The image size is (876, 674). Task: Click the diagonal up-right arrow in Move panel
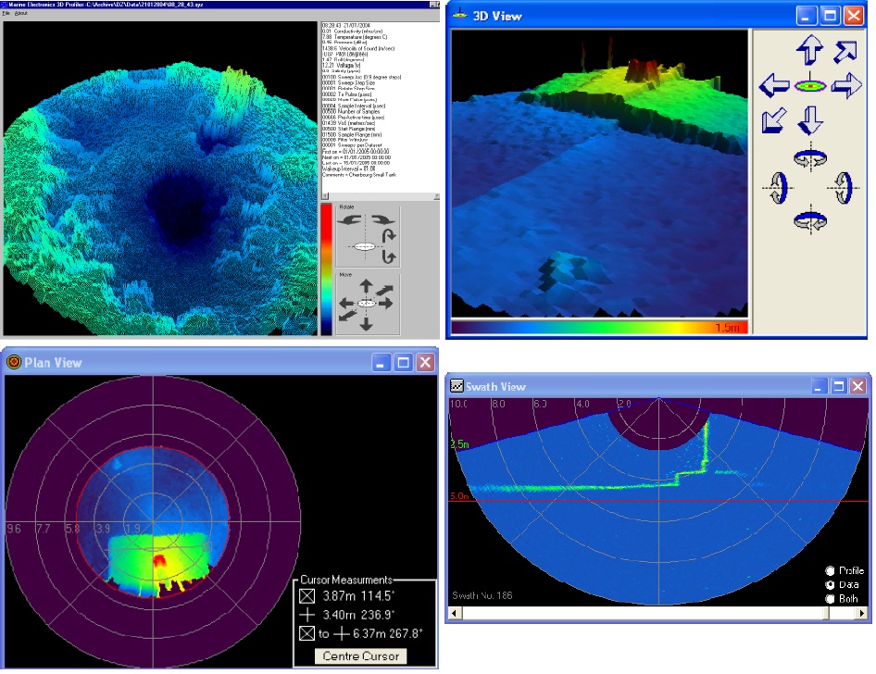(384, 291)
